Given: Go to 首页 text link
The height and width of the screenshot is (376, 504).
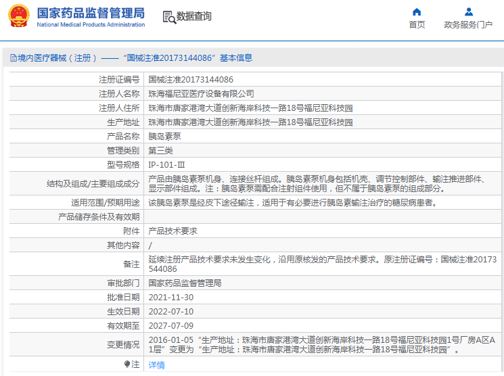Looking at the screenshot, I should (x=417, y=25).
